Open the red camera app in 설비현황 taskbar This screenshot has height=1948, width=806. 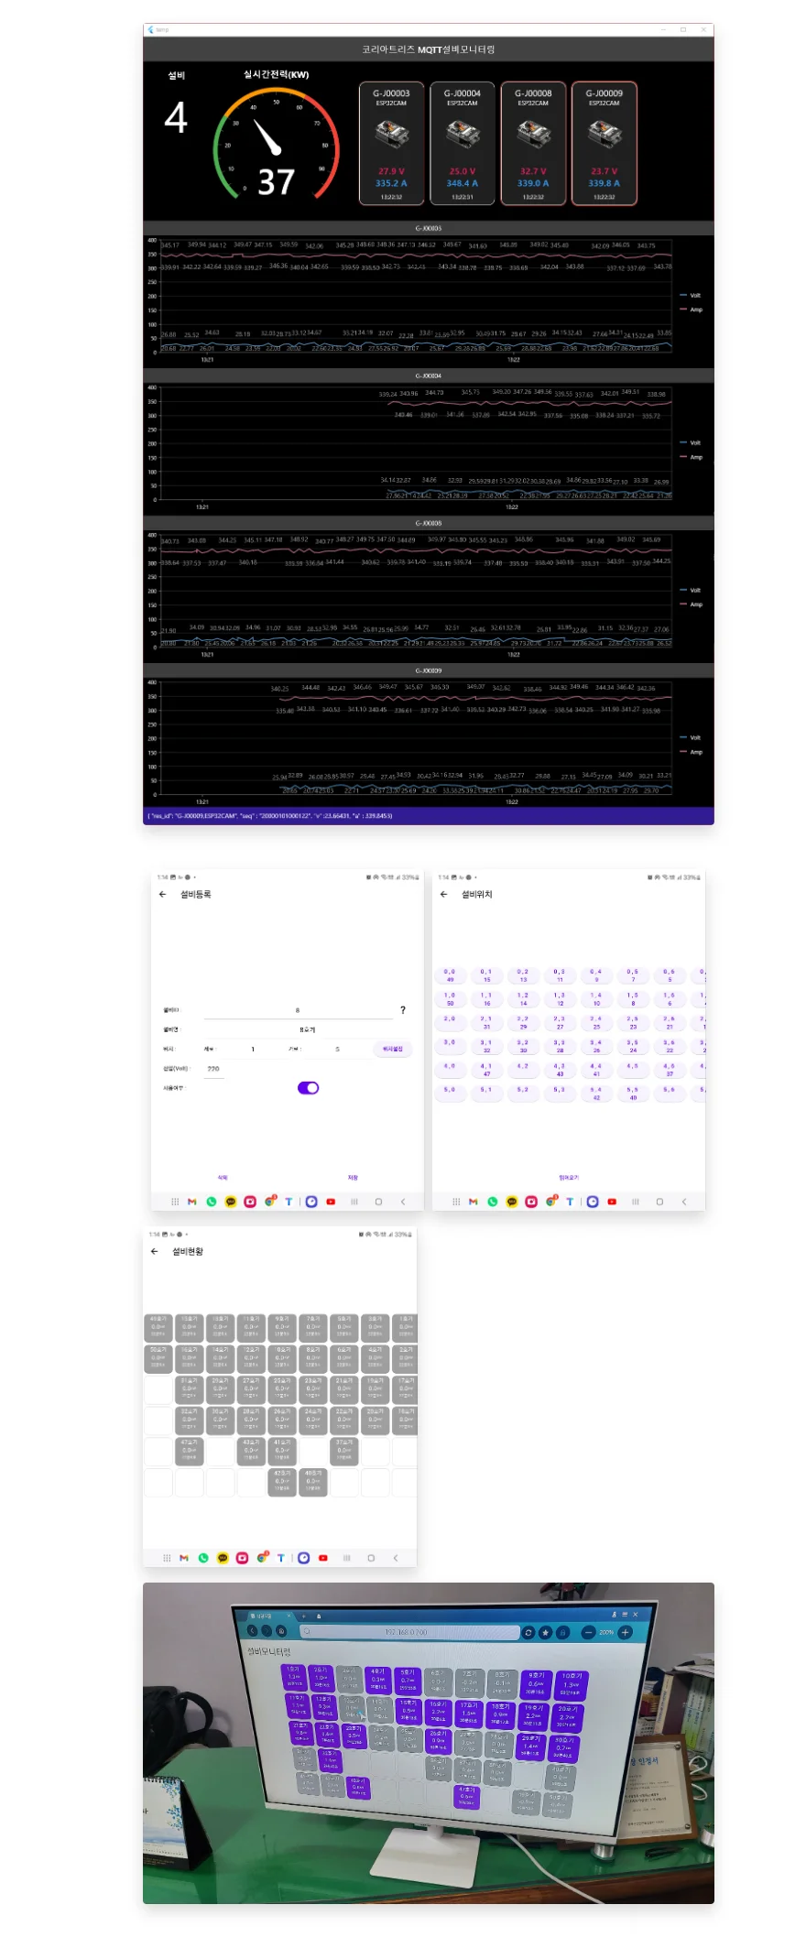pyautogui.click(x=242, y=1558)
